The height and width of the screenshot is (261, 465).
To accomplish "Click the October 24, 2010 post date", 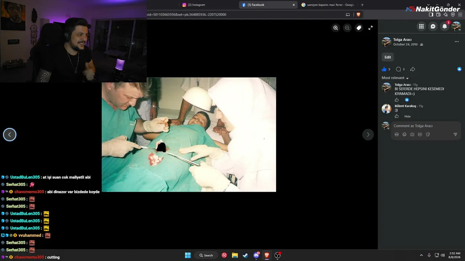I will [x=405, y=45].
